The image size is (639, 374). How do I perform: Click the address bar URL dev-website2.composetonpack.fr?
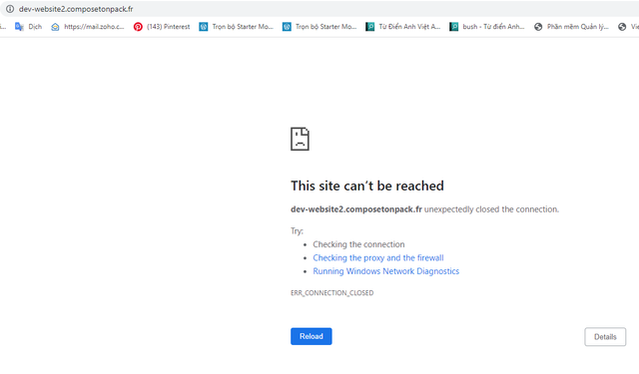click(76, 9)
